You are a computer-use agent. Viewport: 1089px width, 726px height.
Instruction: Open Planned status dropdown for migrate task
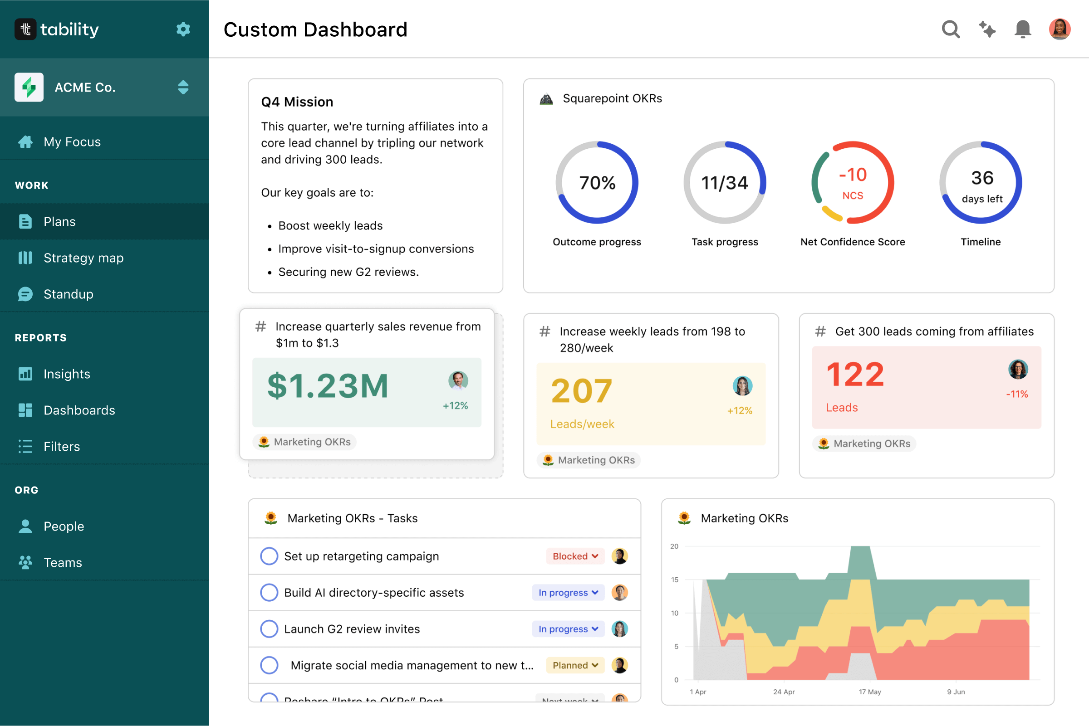coord(575,665)
